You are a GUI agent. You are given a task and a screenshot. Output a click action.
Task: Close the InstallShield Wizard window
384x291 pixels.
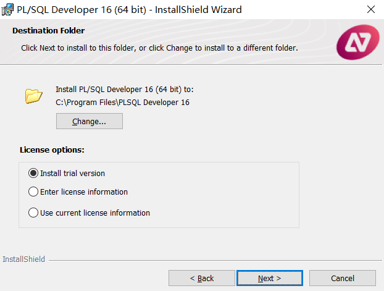pos(371,9)
